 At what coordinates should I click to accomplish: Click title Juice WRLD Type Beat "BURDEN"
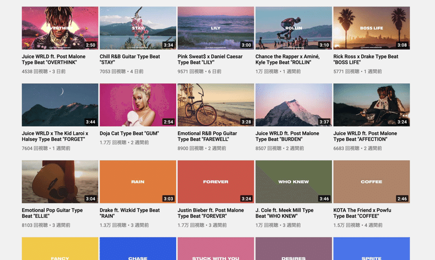(x=288, y=136)
